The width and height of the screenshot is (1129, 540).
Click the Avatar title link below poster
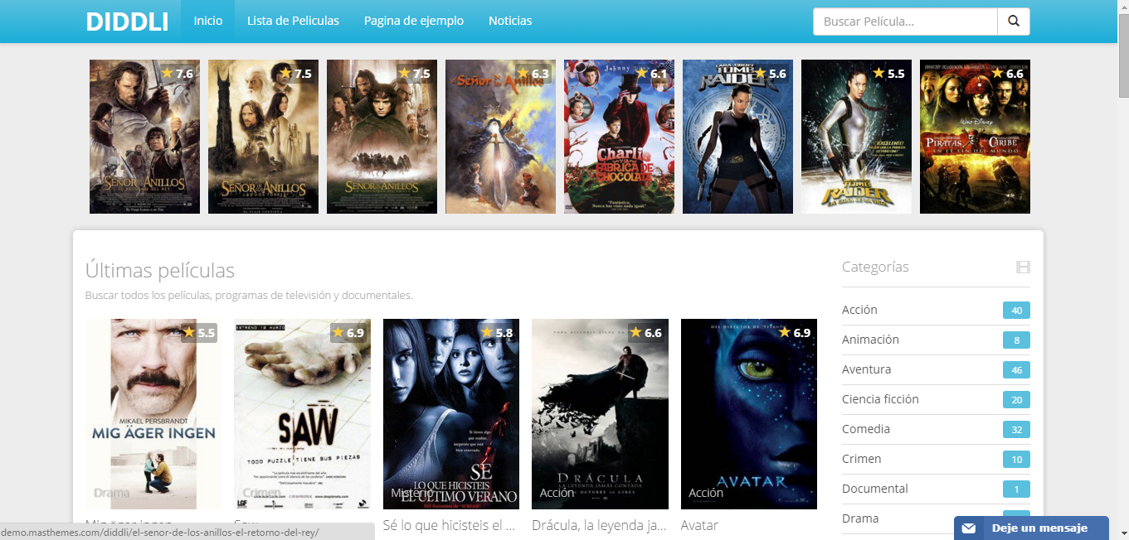point(699,525)
